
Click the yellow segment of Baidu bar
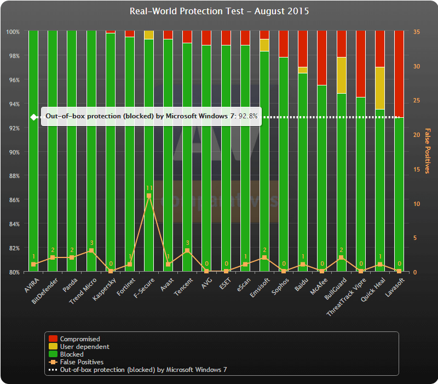[x=303, y=70]
